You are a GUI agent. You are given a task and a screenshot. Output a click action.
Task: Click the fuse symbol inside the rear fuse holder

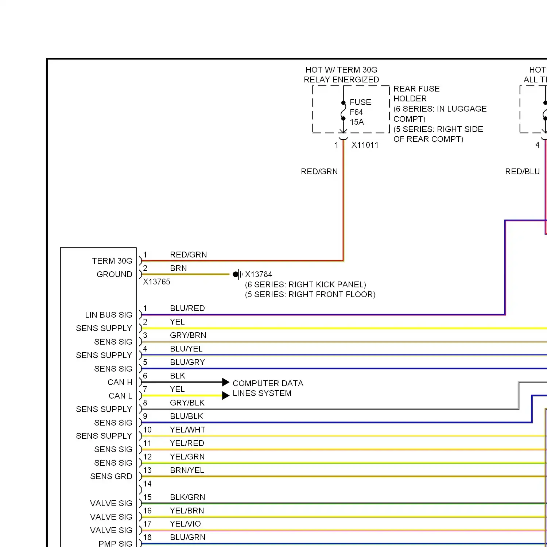coord(343,110)
